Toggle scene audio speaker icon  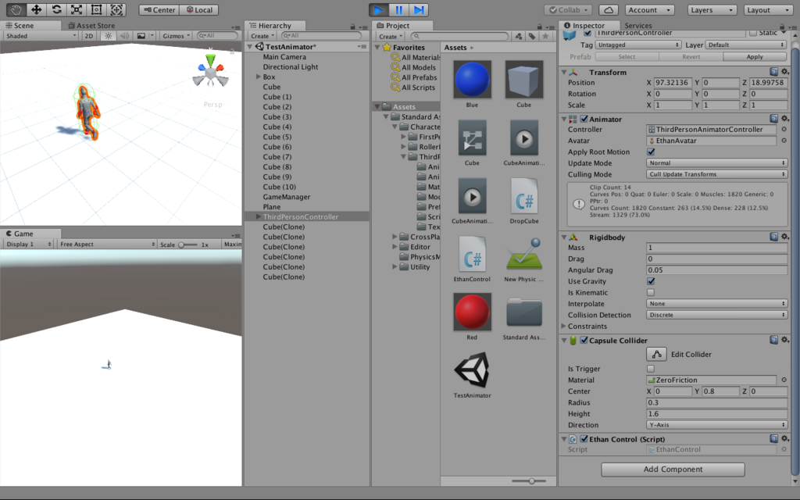coord(124,36)
